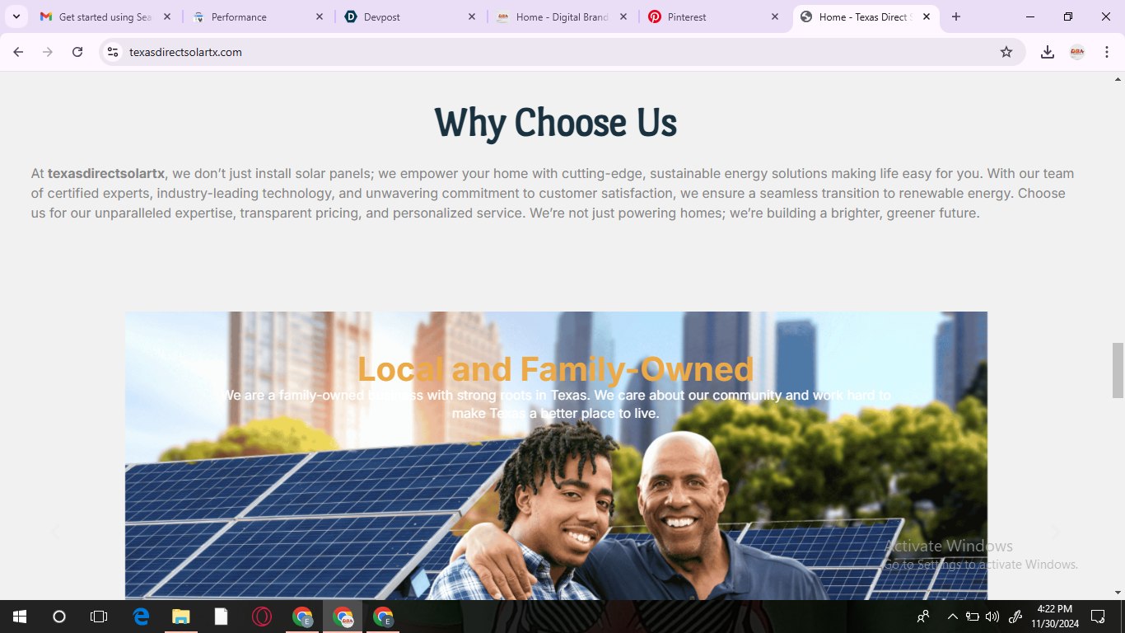Open a new tab with plus button
1125x633 pixels.
click(x=956, y=16)
